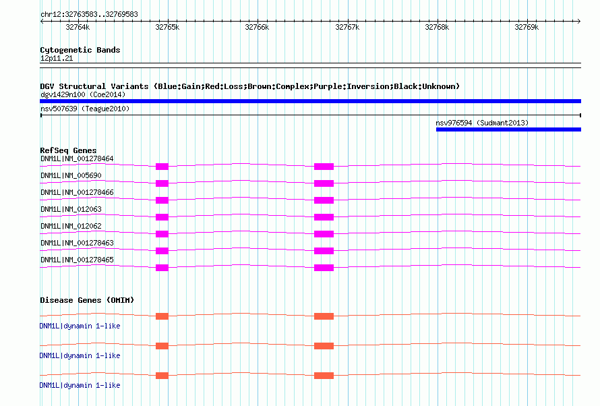Image resolution: width=600 pixels, height=406 pixels.
Task: Click first orange exon of bottom OMIM track
Action: tap(162, 376)
